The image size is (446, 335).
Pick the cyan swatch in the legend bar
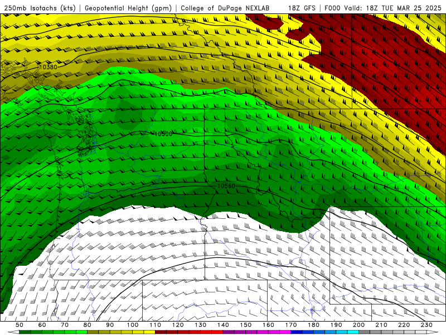[353, 332]
